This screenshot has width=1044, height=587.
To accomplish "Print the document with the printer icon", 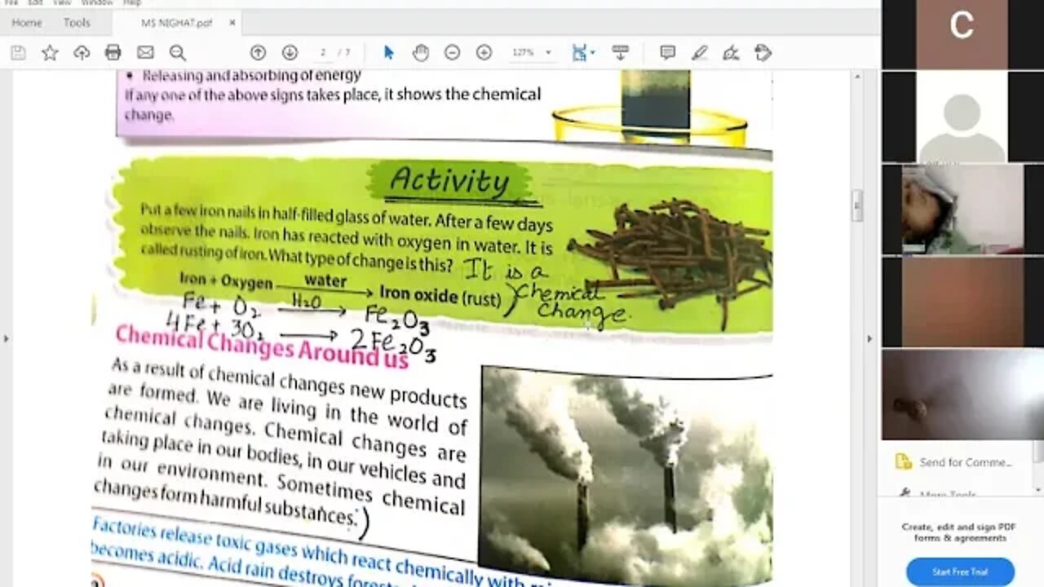I will [x=113, y=53].
